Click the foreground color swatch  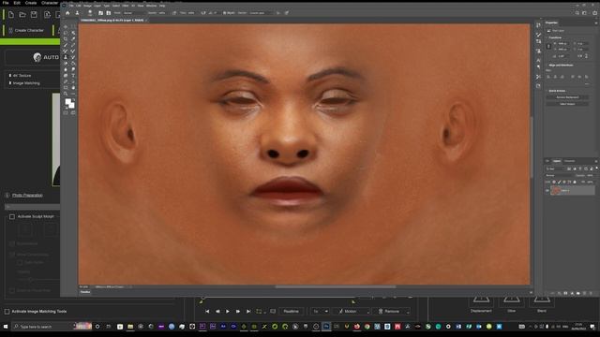tap(68, 102)
